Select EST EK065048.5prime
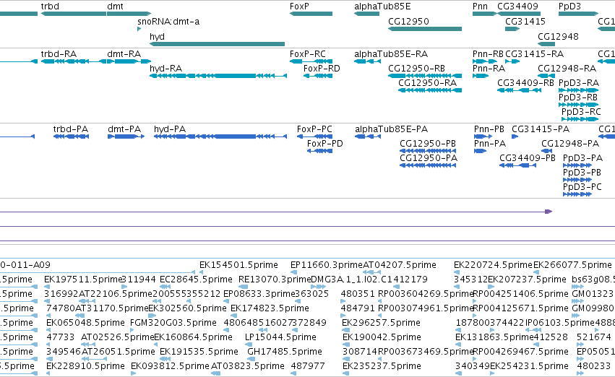615x377 pixels. [85, 324]
